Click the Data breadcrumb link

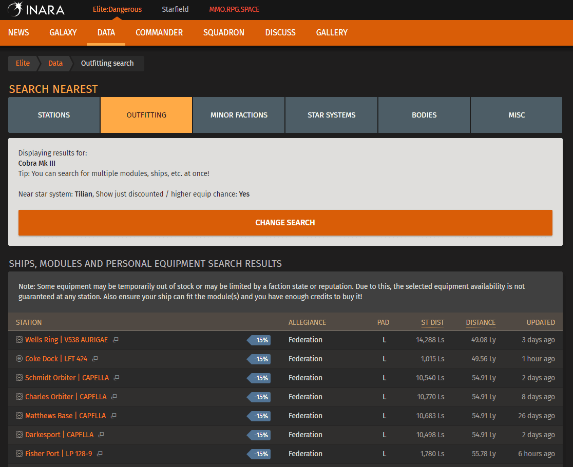click(x=55, y=63)
